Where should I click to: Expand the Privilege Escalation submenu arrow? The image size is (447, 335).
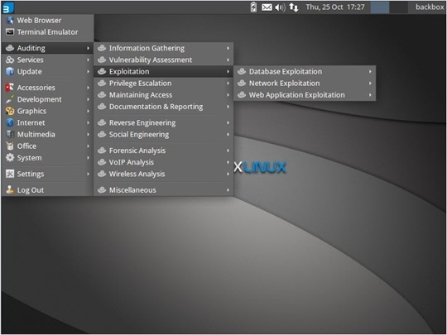coord(228,83)
